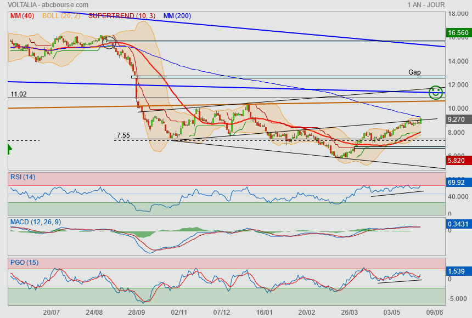Click the green arrow marker on left edge
This screenshot has width=472, height=318.
(10, 149)
